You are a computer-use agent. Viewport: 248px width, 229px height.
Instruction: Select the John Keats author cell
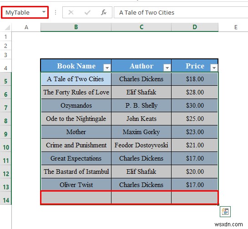(x=141, y=119)
